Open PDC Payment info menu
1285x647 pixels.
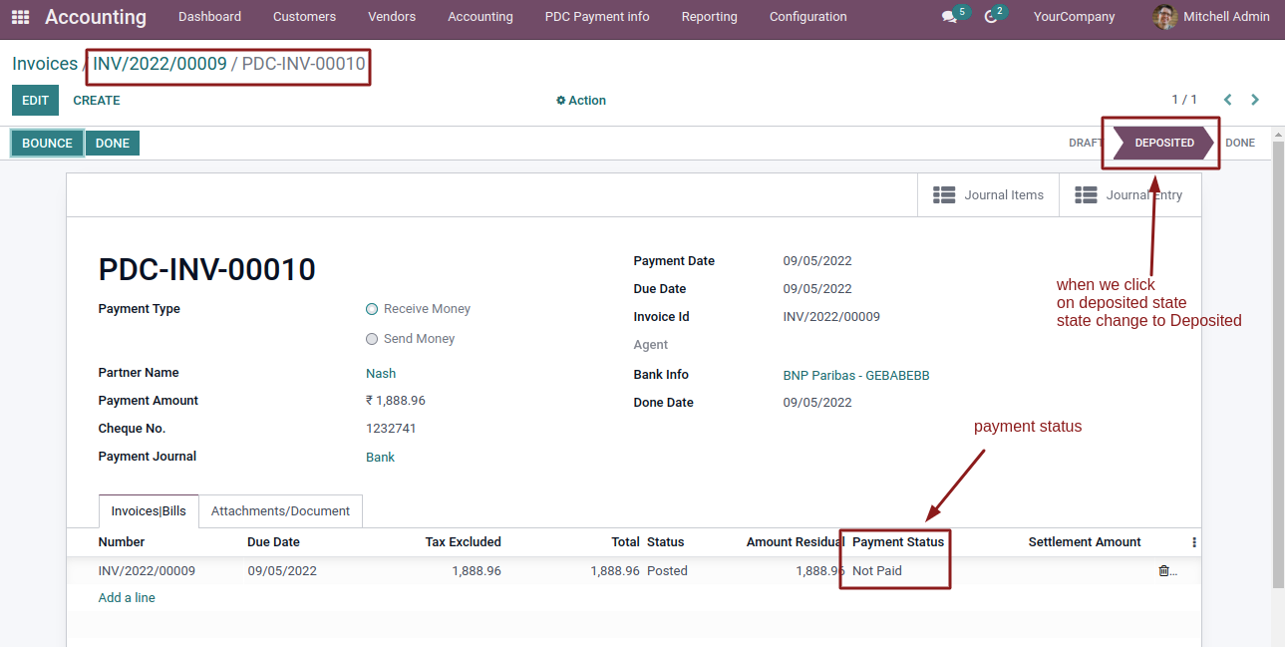tap(597, 17)
